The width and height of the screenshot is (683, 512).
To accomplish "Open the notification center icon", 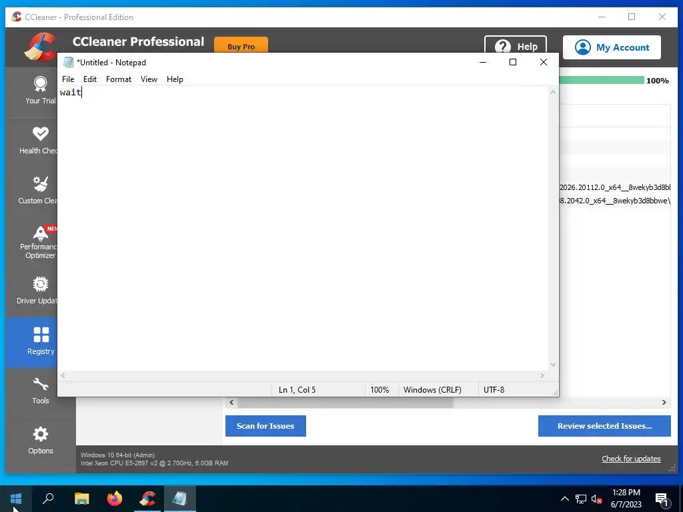I will [x=662, y=499].
